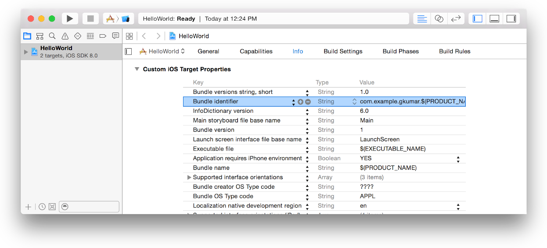Open the scheme selector in toolbar
This screenshot has height=248, width=547.
pos(119,18)
